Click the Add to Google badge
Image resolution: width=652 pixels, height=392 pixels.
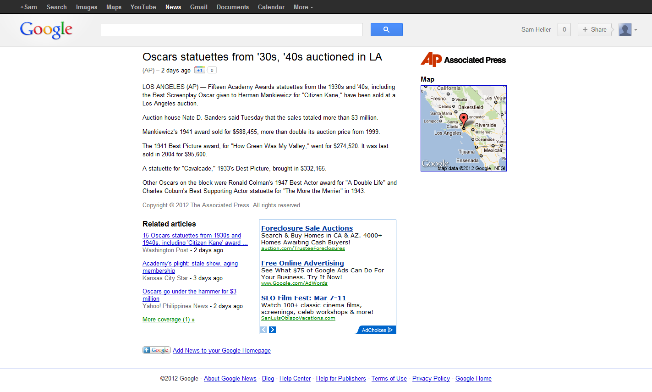click(157, 350)
